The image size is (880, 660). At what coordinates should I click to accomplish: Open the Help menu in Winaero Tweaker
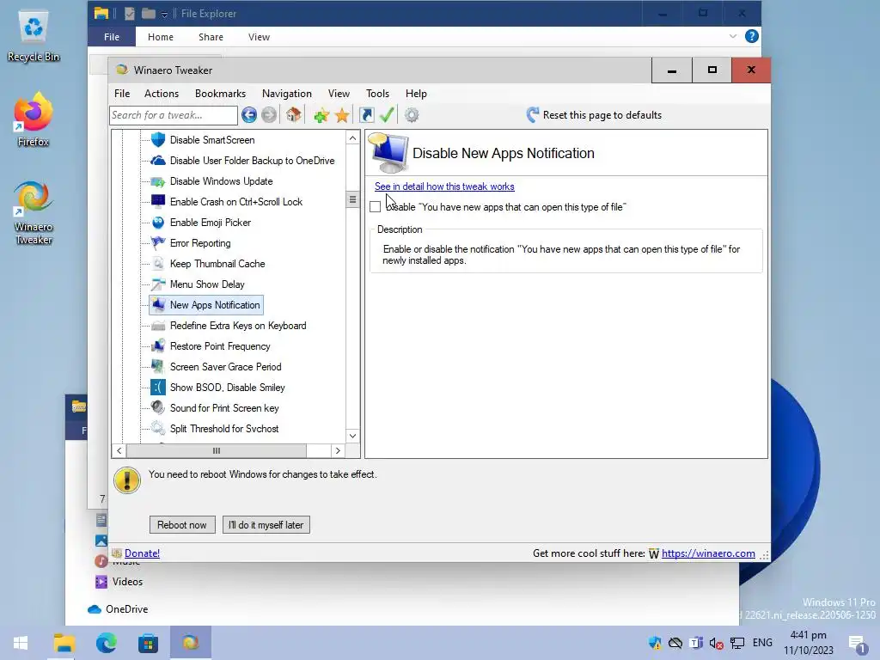(x=416, y=94)
